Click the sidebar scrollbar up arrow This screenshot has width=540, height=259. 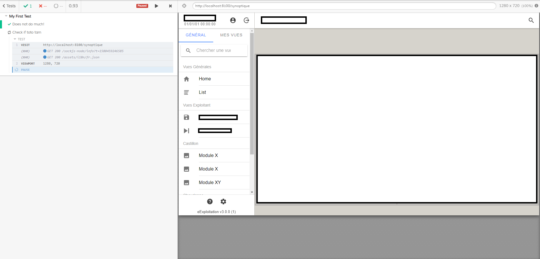pos(252,31)
